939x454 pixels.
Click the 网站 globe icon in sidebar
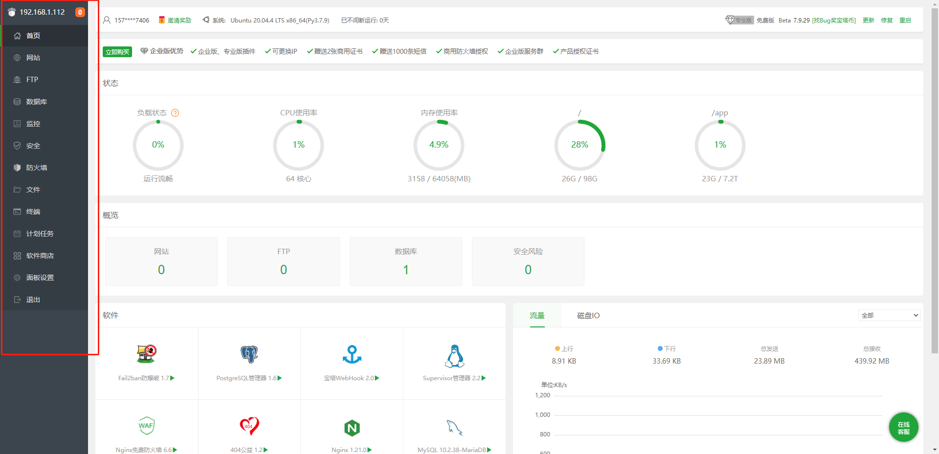pyautogui.click(x=17, y=58)
